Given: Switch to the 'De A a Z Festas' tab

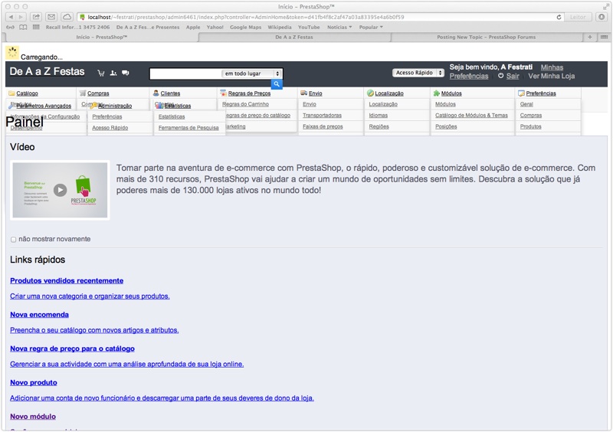Looking at the screenshot, I should (x=294, y=37).
